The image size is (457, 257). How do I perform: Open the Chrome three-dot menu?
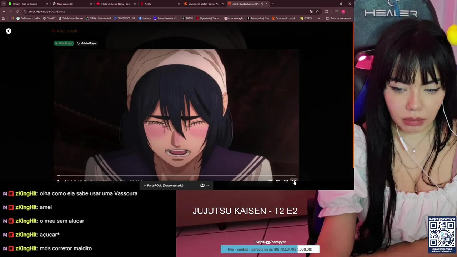pos(350,11)
